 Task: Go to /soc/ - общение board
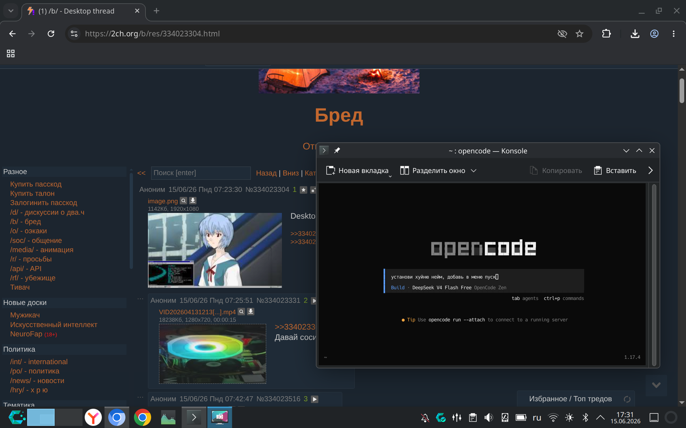[x=36, y=240]
